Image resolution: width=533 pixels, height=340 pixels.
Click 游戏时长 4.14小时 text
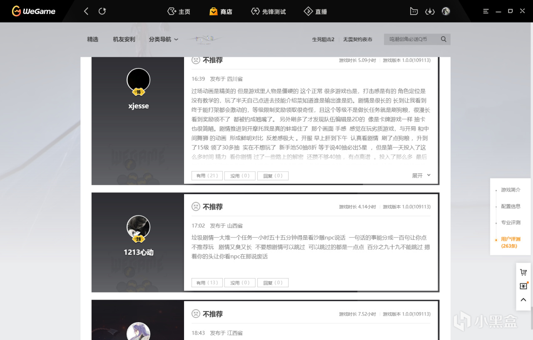pos(357,207)
